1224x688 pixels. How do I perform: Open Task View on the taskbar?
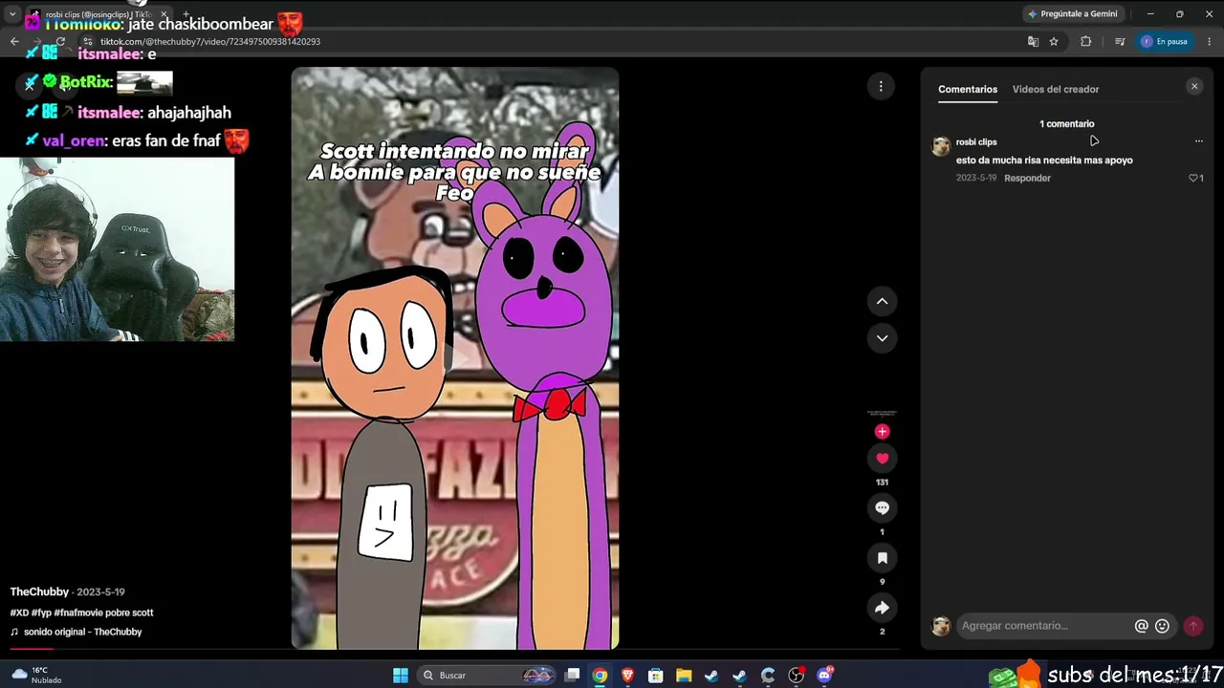[x=572, y=676]
